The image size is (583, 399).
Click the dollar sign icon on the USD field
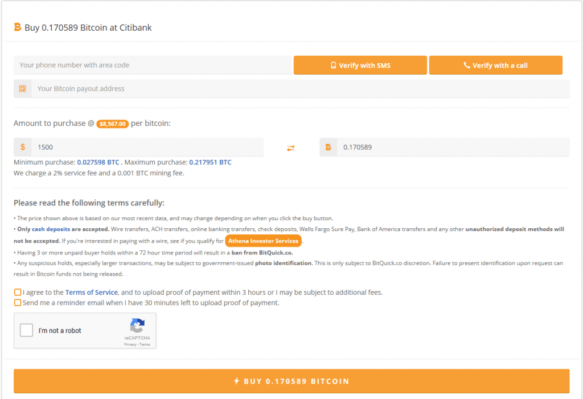23,147
